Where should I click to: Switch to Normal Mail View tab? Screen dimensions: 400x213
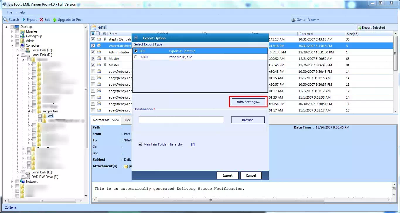(x=106, y=120)
